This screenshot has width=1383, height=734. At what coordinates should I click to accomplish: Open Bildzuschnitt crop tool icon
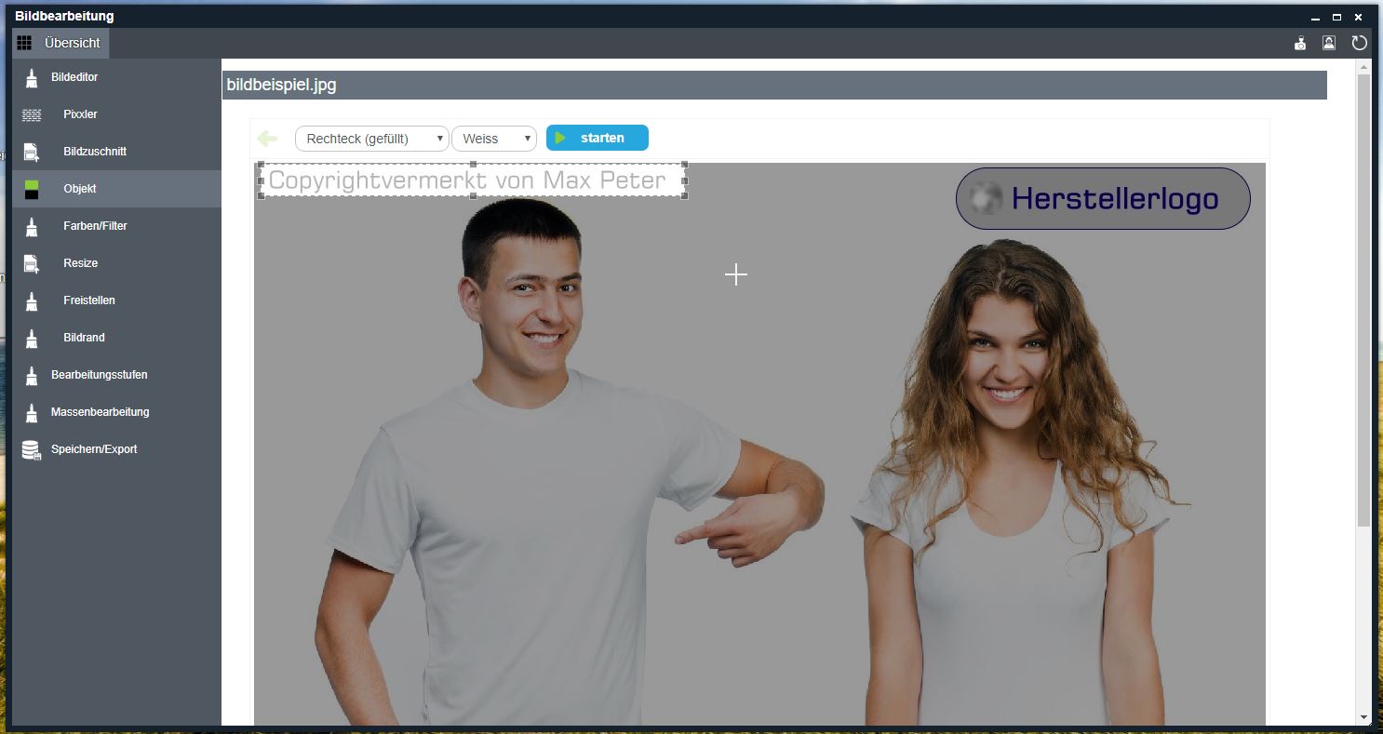(32, 153)
